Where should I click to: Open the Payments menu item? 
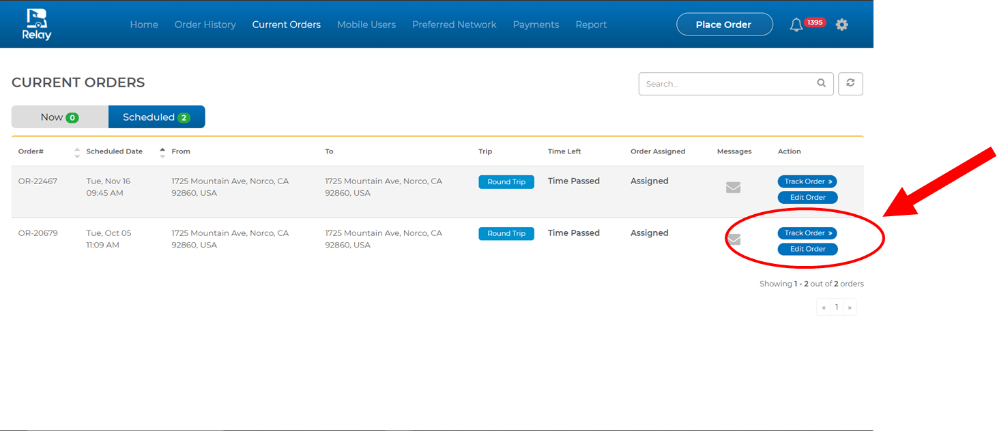(536, 25)
